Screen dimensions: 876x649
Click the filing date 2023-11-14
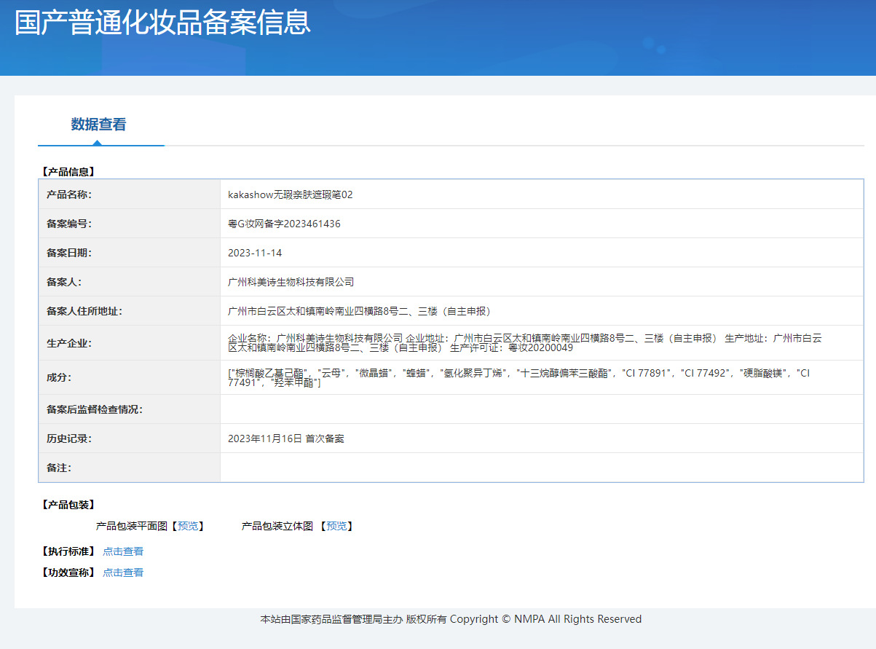[x=255, y=253]
